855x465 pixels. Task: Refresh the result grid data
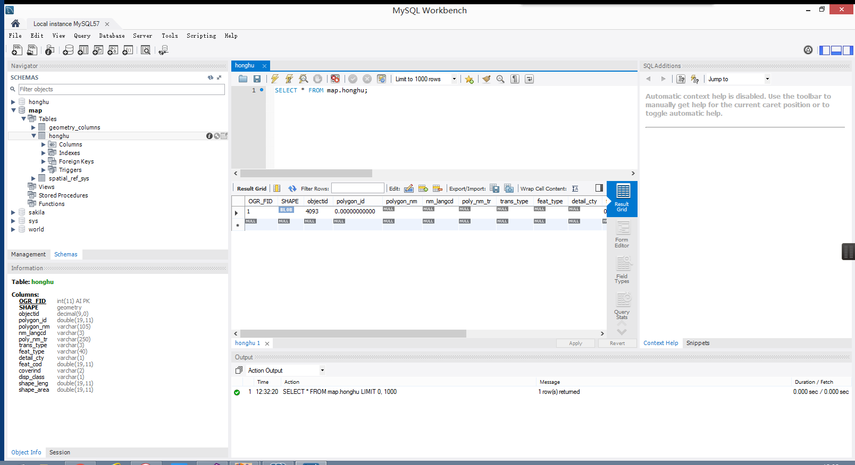coord(292,188)
